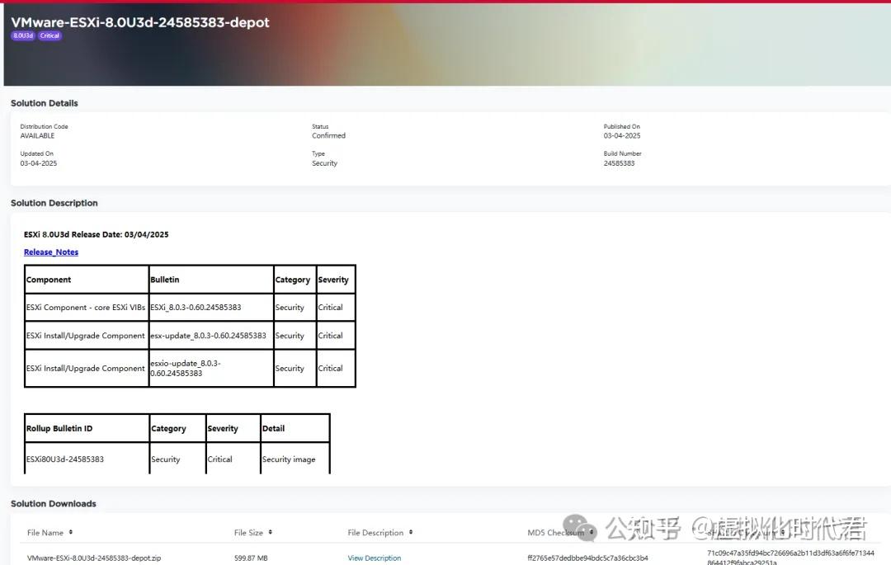Select the ESXi Component - core ESXi VIBs cell
This screenshot has height=565, width=891.
point(87,307)
